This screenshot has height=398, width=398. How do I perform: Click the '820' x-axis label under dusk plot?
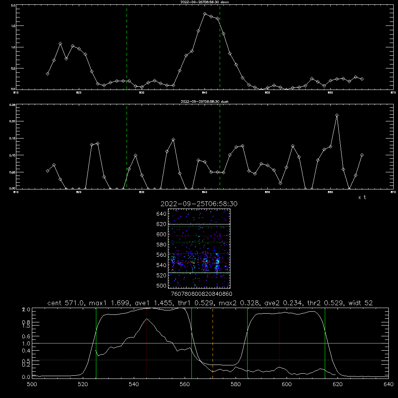point(79,192)
